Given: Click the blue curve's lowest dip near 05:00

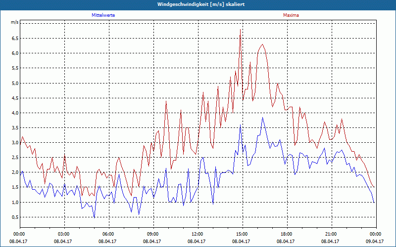Looking at the screenshot, I should tap(94, 217).
